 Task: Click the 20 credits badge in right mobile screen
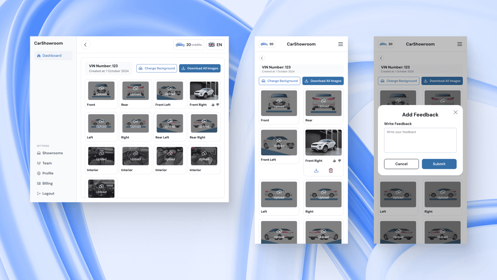pyautogui.click(x=386, y=44)
